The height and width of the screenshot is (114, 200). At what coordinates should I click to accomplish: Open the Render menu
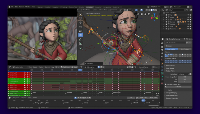[21, 7]
